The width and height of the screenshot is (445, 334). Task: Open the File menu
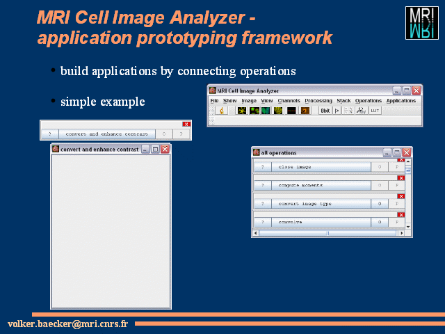(x=214, y=100)
